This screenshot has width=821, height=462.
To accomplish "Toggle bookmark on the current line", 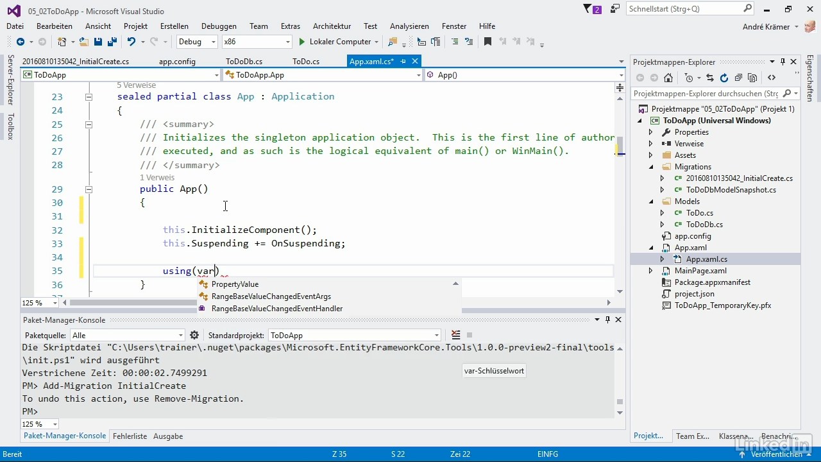I will click(487, 42).
